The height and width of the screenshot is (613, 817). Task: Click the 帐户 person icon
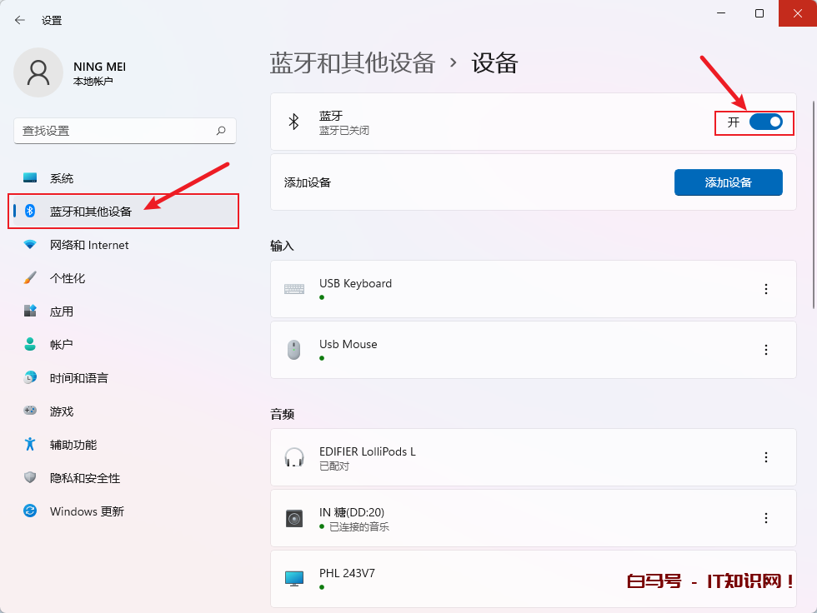coord(30,345)
